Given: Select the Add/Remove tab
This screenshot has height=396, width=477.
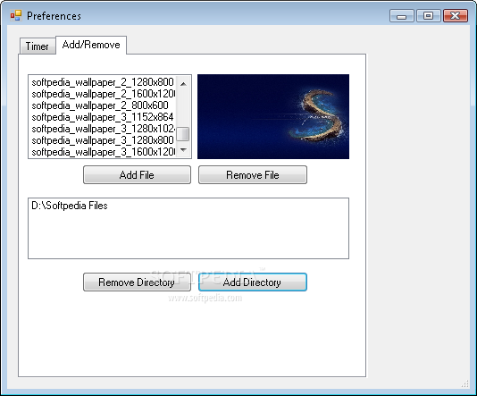Looking at the screenshot, I should coord(91,45).
